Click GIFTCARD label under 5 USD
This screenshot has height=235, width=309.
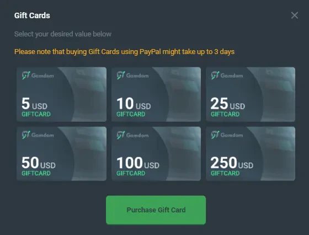[x=36, y=114]
